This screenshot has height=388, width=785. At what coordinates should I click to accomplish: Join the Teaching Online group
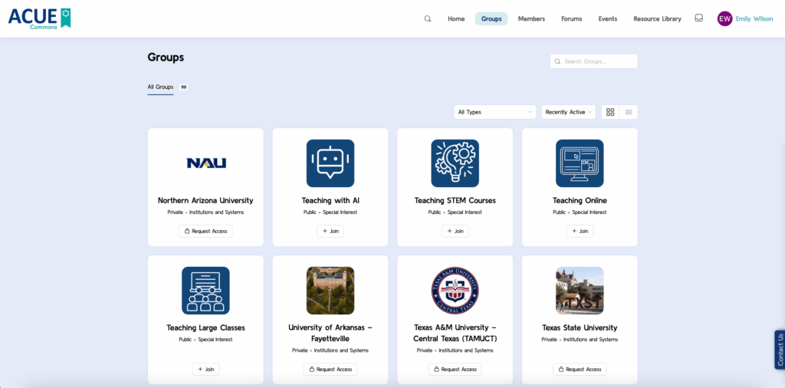pos(580,232)
